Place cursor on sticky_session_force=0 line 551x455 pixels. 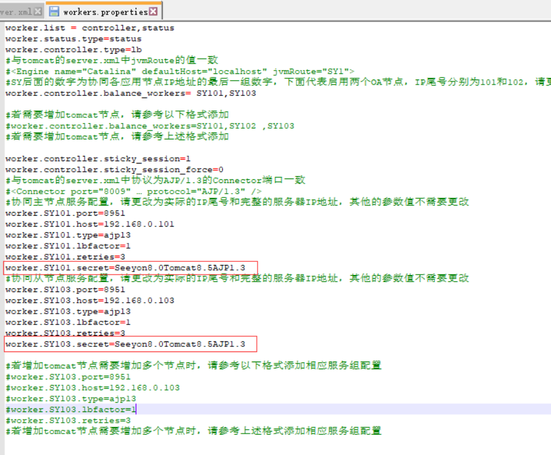click(114, 169)
